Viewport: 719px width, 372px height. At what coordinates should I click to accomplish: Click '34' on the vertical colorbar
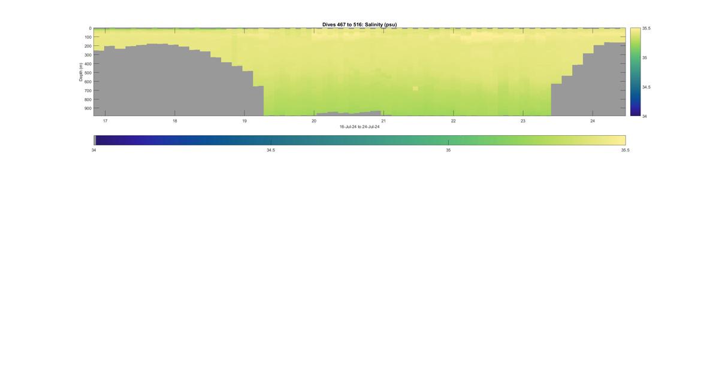[645, 116]
